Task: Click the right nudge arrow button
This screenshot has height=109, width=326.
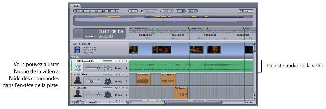Action: 135,12
